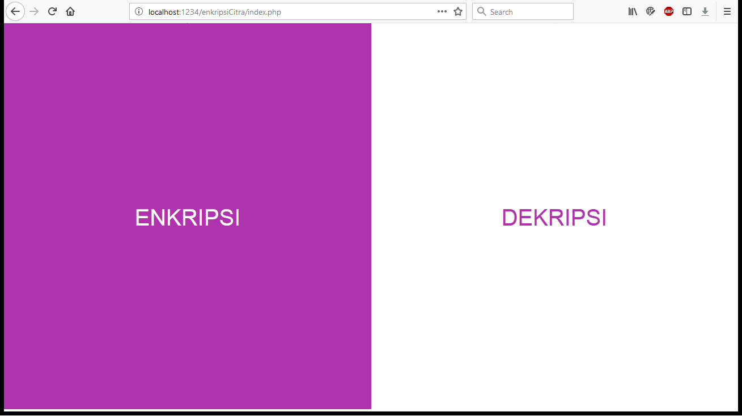Click the search magnifier icon
Image resolution: width=742 pixels, height=416 pixels.
[x=482, y=12]
